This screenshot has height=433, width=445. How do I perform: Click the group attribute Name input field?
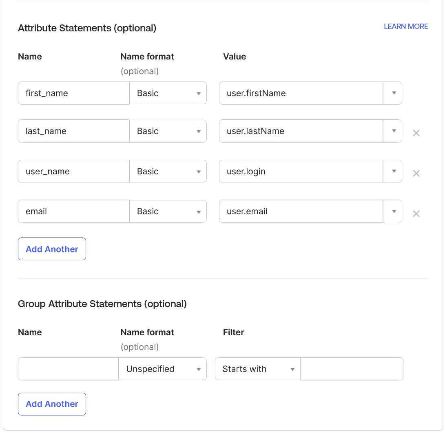click(68, 369)
